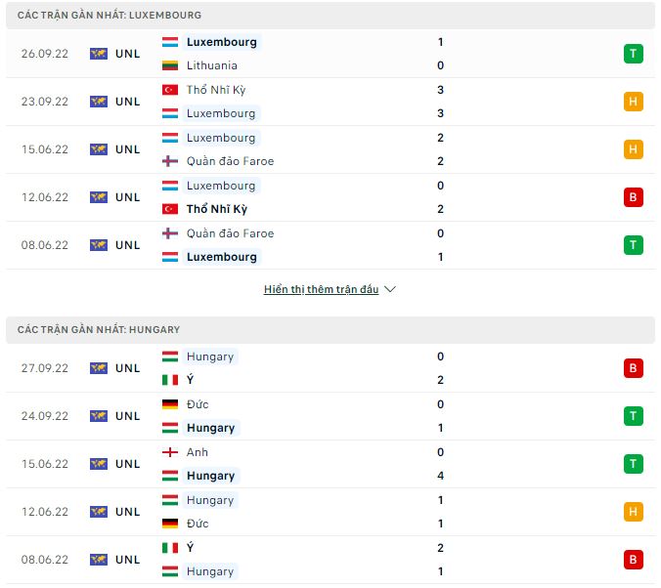Click the Lithuania flag icon
The height and width of the screenshot is (588, 661).
click(x=170, y=65)
